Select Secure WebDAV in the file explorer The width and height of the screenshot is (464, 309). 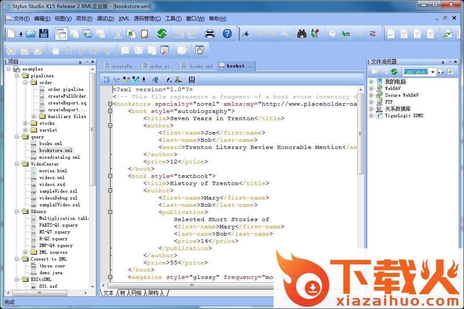[x=402, y=95]
